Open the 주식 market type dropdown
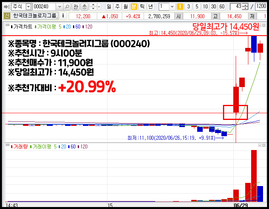 coord(28,7)
